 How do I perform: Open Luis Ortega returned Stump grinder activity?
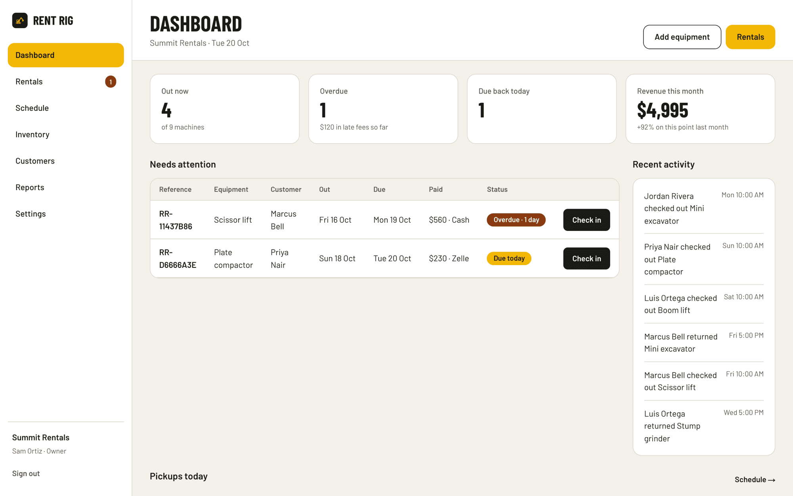[704, 426]
